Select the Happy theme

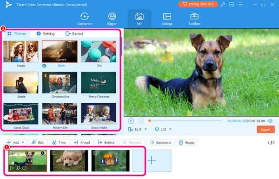[21, 52]
